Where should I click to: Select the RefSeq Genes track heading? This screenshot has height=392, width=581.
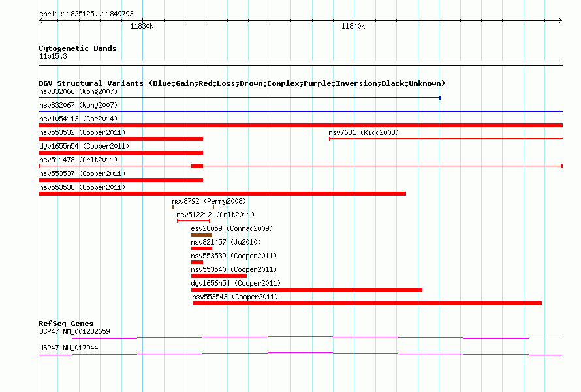pos(66,324)
